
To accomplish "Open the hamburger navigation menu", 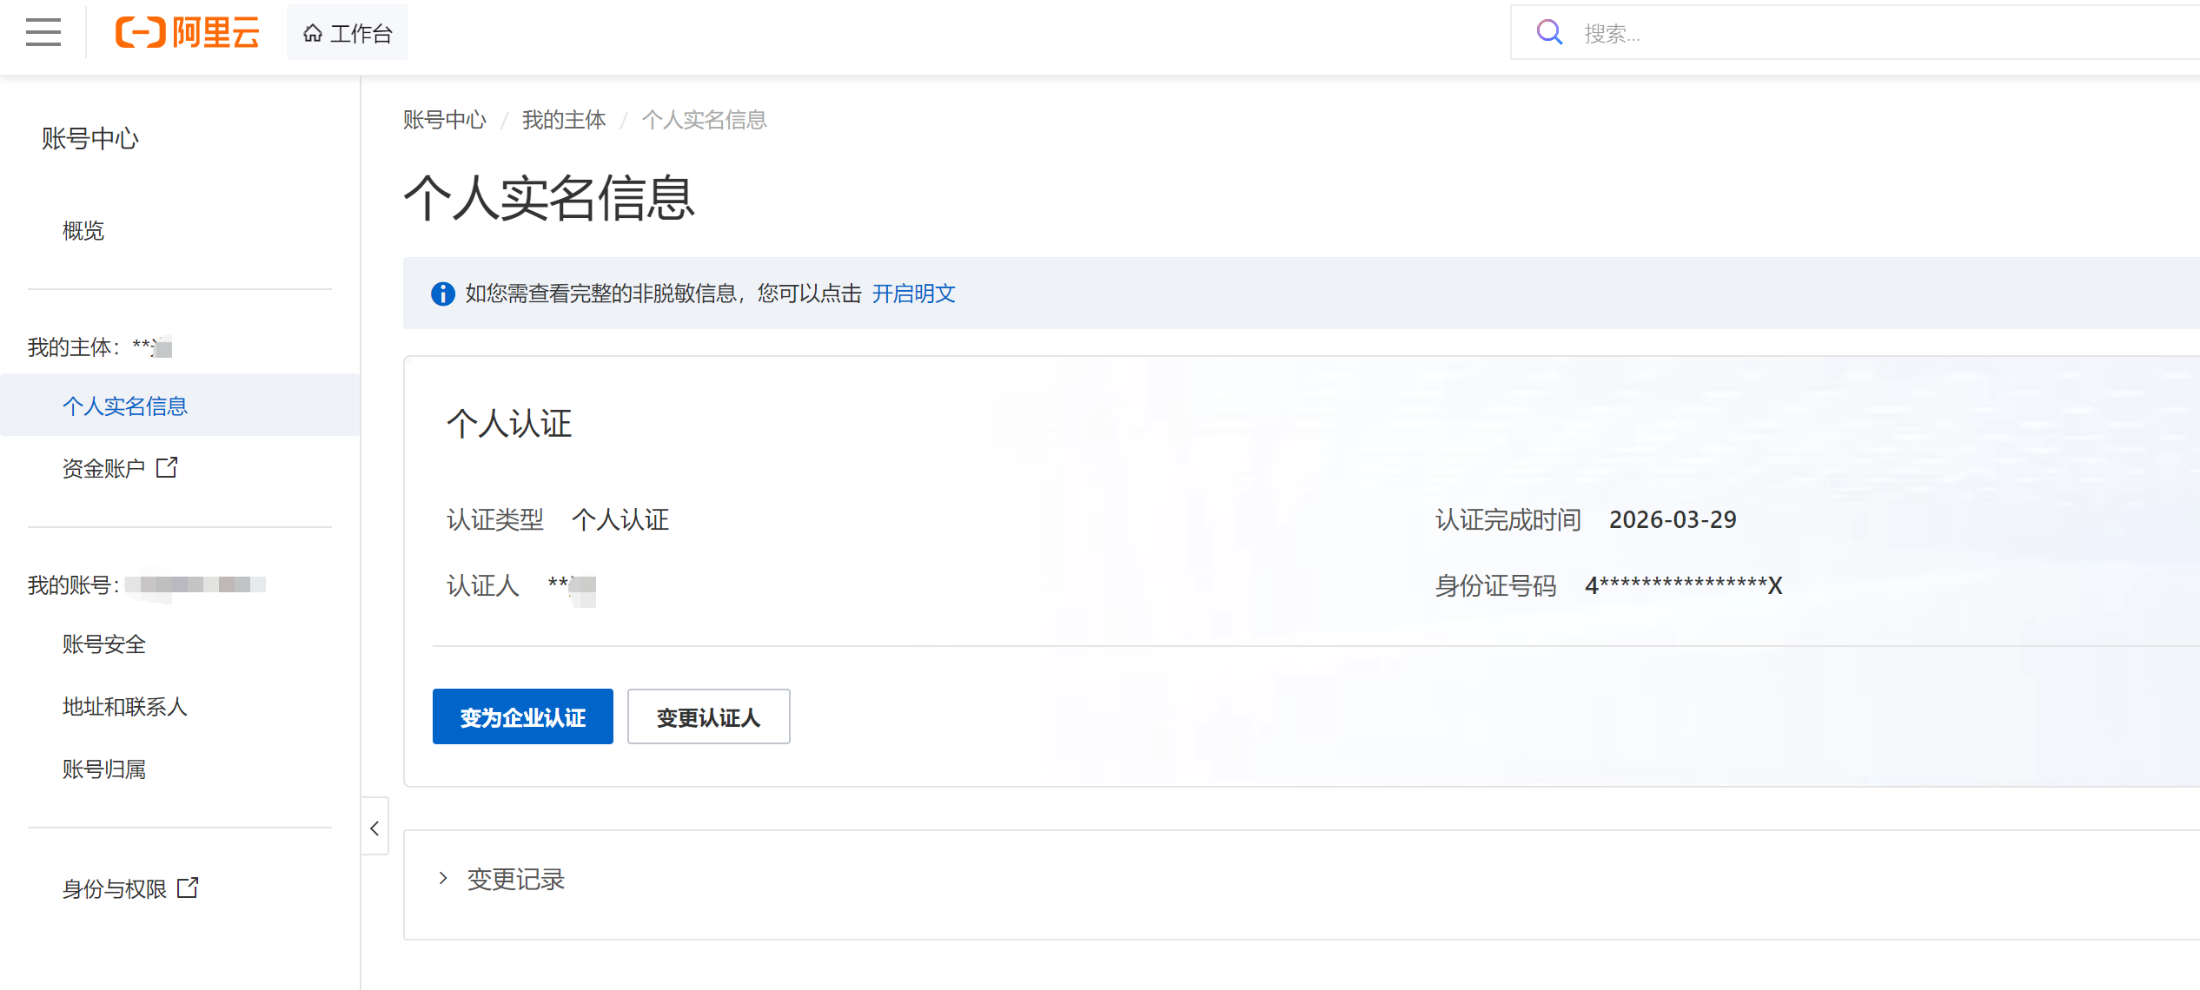I will 43,33.
